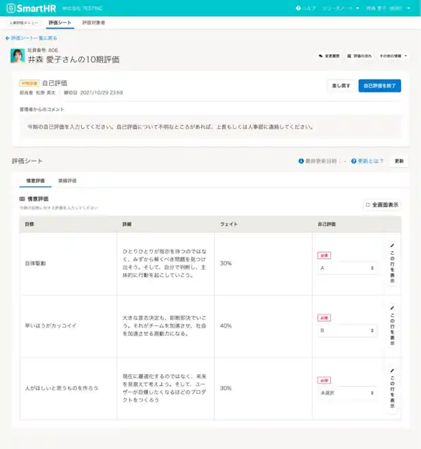421x449 pixels.
Task: Click the deadline 2021/10/29 23:59 text
Action: 102,93
